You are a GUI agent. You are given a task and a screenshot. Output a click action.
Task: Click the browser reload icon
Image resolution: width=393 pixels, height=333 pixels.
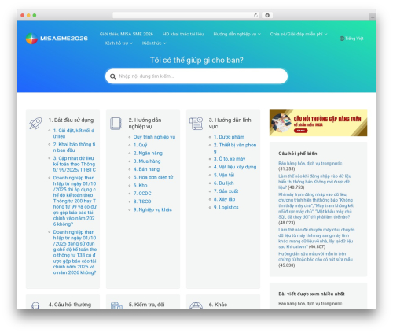point(255,15)
